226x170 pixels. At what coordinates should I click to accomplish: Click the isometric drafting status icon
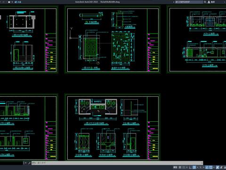[x=201, y=167]
